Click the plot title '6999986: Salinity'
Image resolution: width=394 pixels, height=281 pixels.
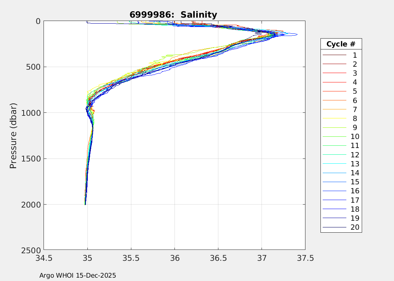pos(173,15)
